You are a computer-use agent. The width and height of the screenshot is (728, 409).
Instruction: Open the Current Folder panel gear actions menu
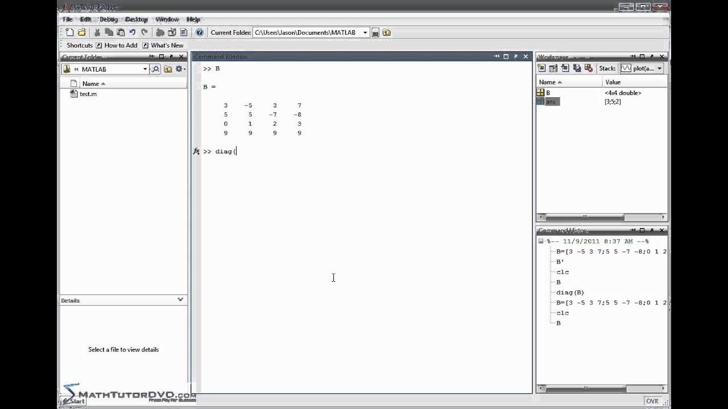click(x=180, y=69)
